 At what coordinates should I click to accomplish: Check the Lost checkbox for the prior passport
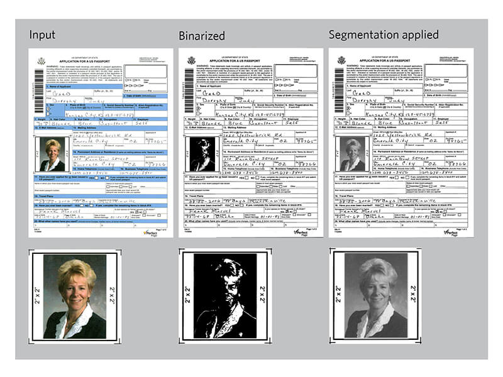tap(129, 186)
